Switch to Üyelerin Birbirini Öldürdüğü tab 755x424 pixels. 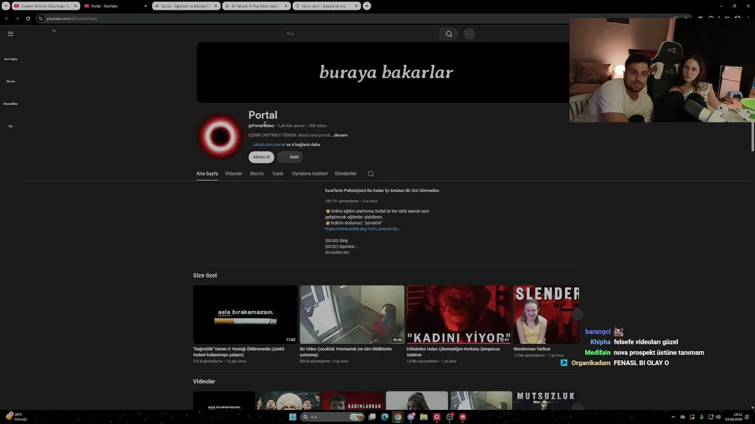(x=46, y=6)
